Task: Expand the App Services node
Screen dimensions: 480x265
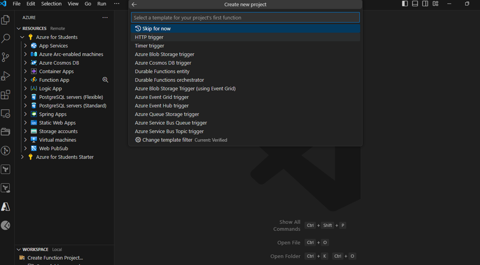Action: (x=26, y=46)
